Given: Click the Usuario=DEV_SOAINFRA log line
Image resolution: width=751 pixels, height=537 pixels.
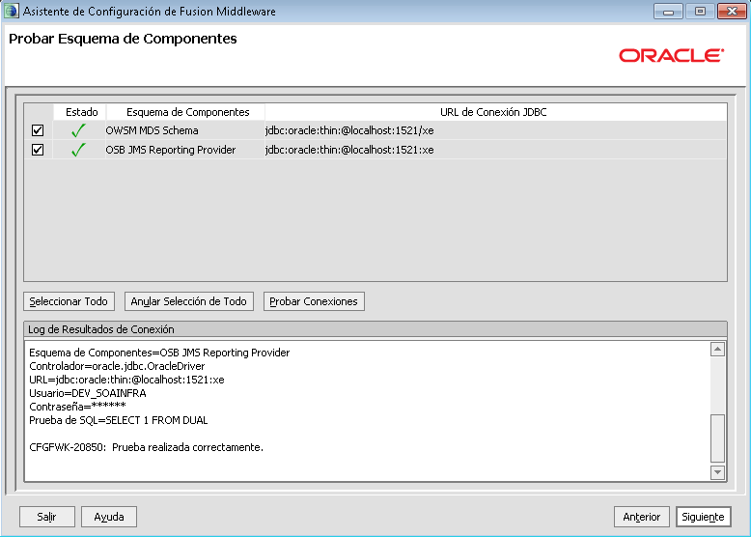Looking at the screenshot, I should click(88, 393).
